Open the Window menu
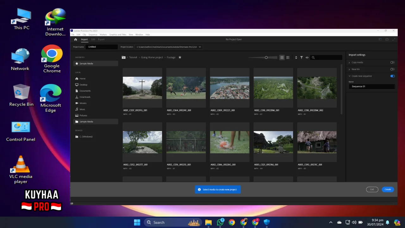This screenshot has width=405, height=228. (x=139, y=35)
